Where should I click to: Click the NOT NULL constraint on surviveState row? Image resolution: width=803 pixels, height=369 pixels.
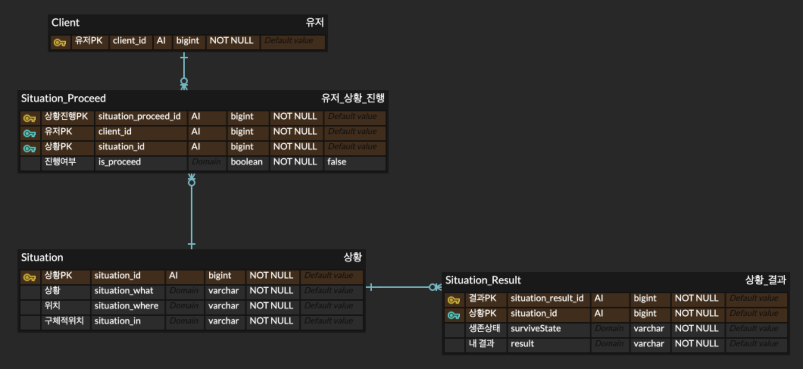click(x=697, y=329)
